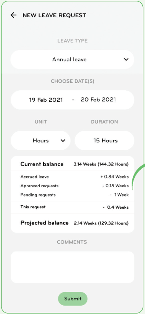This screenshot has height=314, width=145.
Task: Change the end date 20 Feb 2021
Action: [98, 100]
